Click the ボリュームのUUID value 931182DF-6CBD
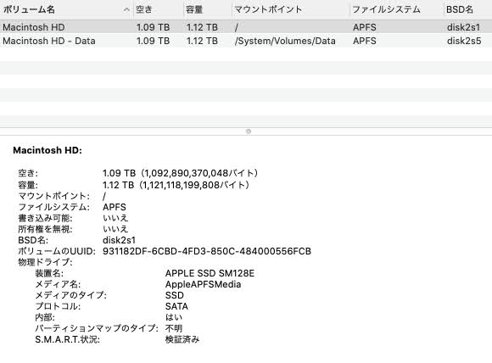 (207, 251)
